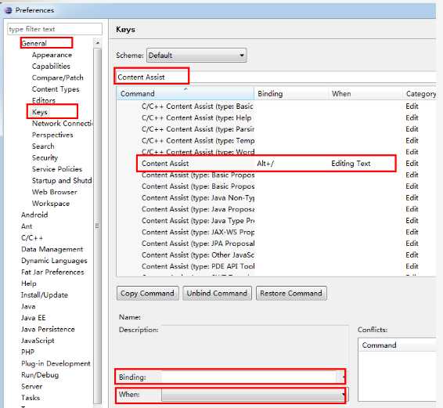Click the Unbind Command button
This screenshot has height=408, width=443.
coord(217,293)
